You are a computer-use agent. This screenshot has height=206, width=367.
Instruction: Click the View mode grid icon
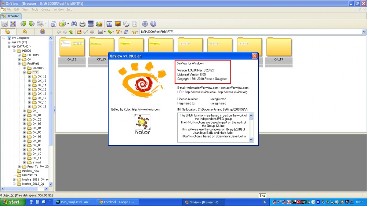click(101, 32)
